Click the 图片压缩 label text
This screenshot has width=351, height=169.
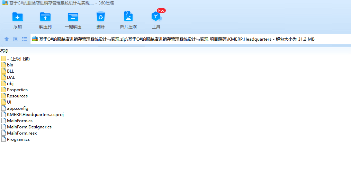128,27
